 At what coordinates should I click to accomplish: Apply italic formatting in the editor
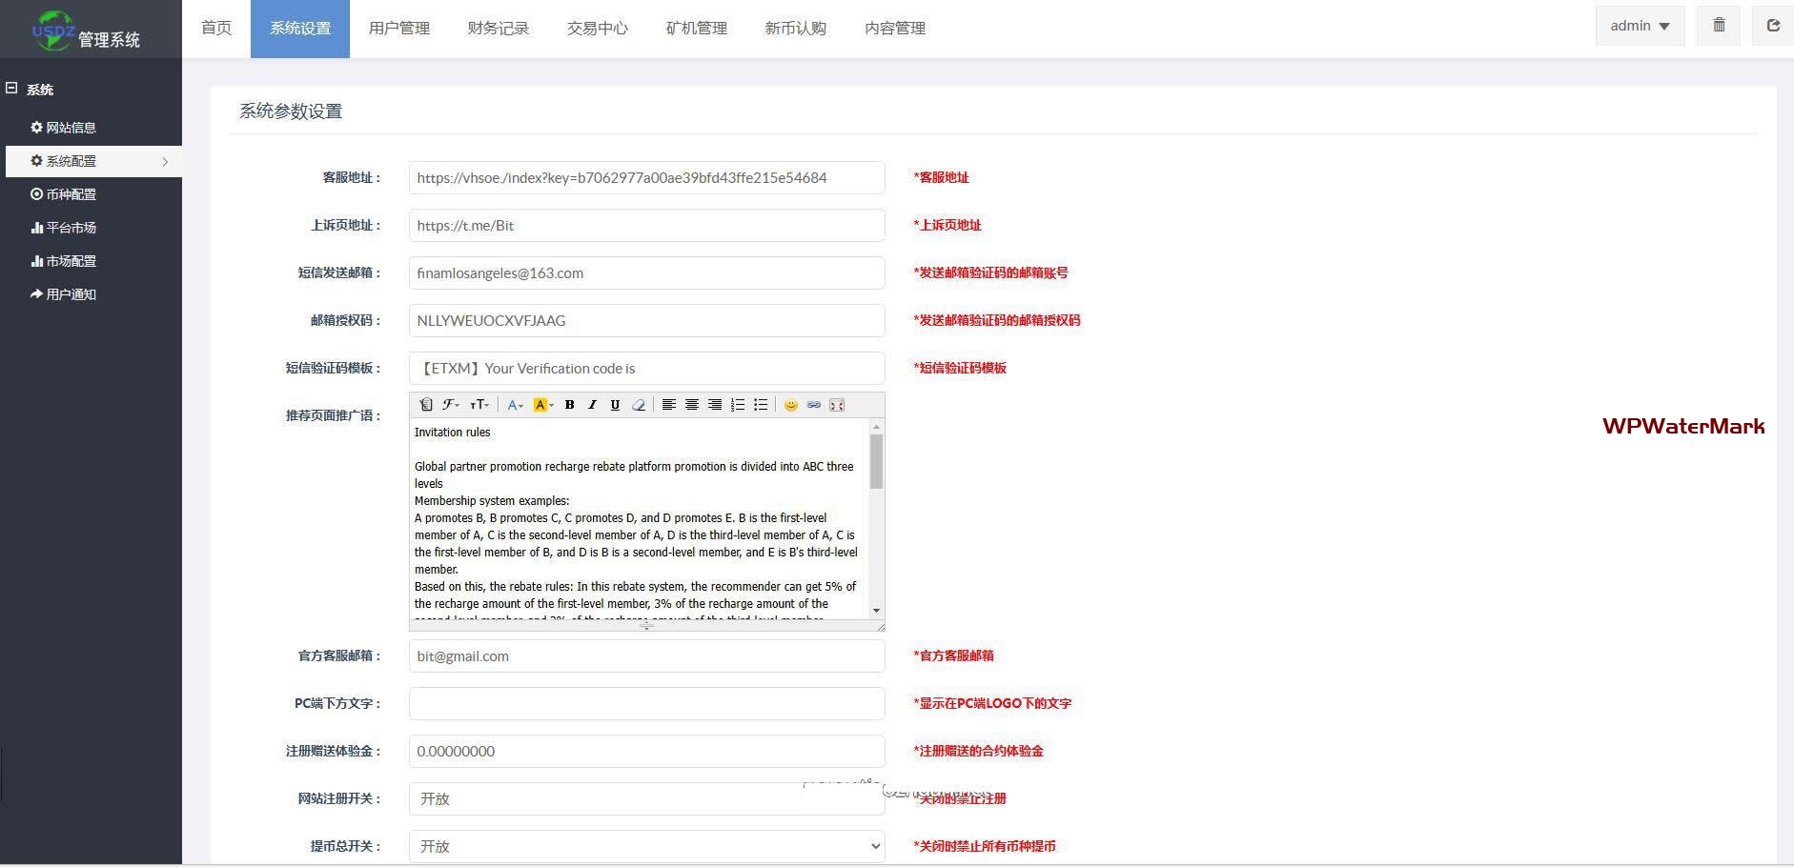click(x=592, y=405)
